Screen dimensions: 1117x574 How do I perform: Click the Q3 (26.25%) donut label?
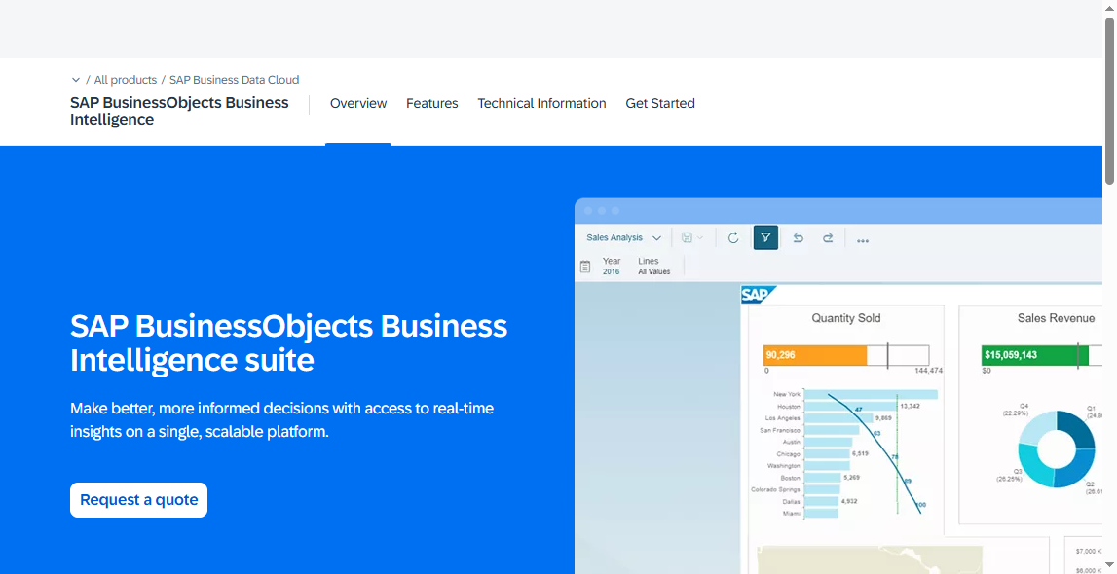pyautogui.click(x=1009, y=475)
